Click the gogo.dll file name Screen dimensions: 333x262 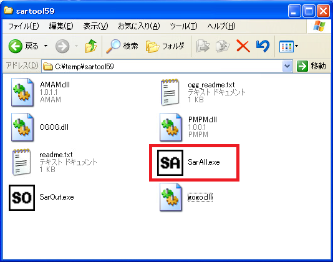point(200,197)
